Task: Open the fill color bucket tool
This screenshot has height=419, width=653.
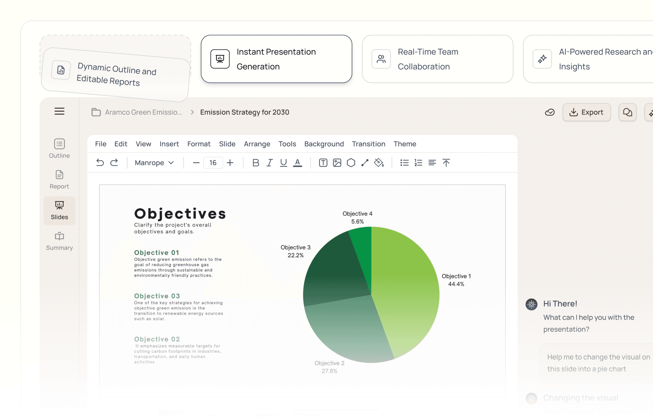Action: (379, 162)
